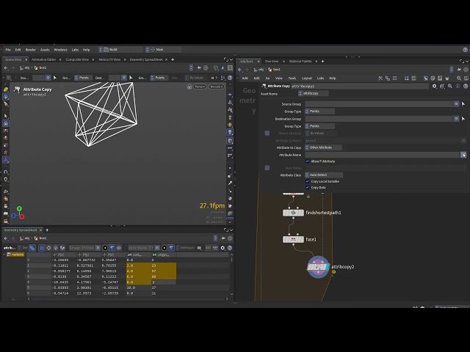Open the Tree View tab
The width and height of the screenshot is (470, 352).
coord(272,62)
